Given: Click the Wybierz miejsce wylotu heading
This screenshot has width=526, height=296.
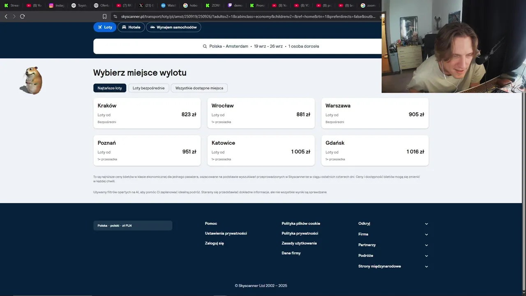Looking at the screenshot, I should pos(140,73).
